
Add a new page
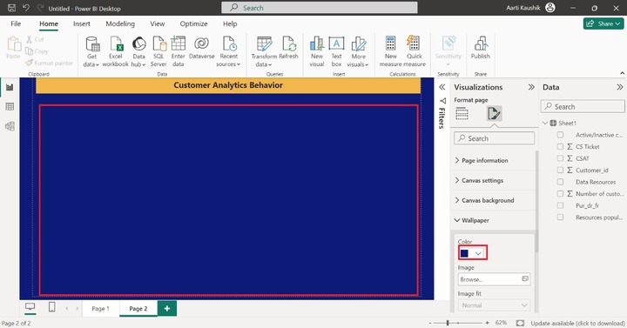tap(167, 308)
